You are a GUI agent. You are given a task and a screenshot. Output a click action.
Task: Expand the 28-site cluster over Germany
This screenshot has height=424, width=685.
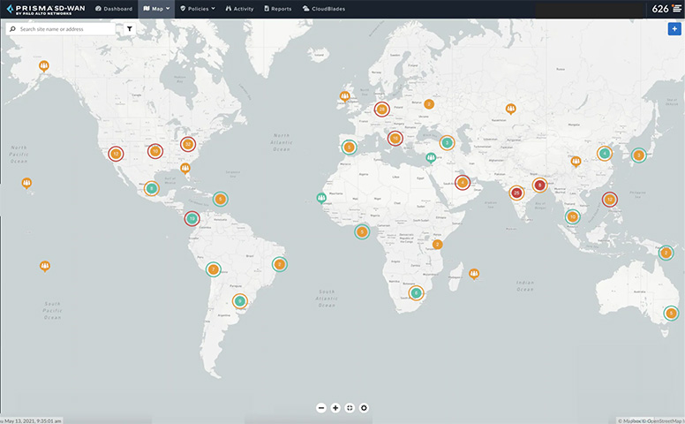[x=382, y=110]
